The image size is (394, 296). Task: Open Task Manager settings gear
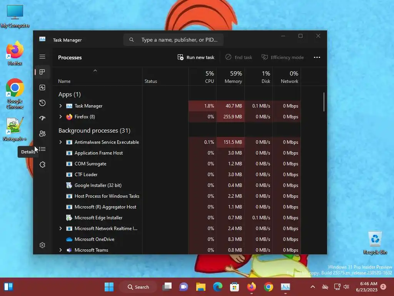(x=42, y=245)
